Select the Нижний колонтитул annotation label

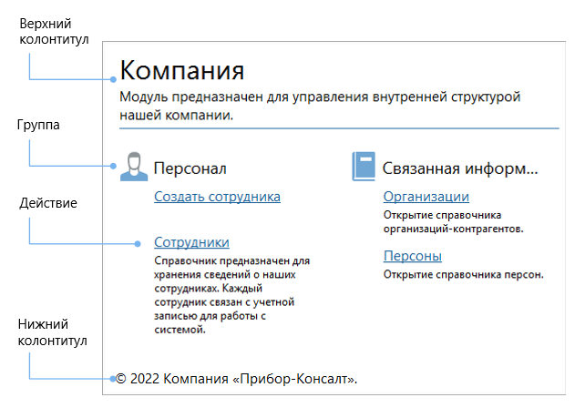tap(53, 332)
